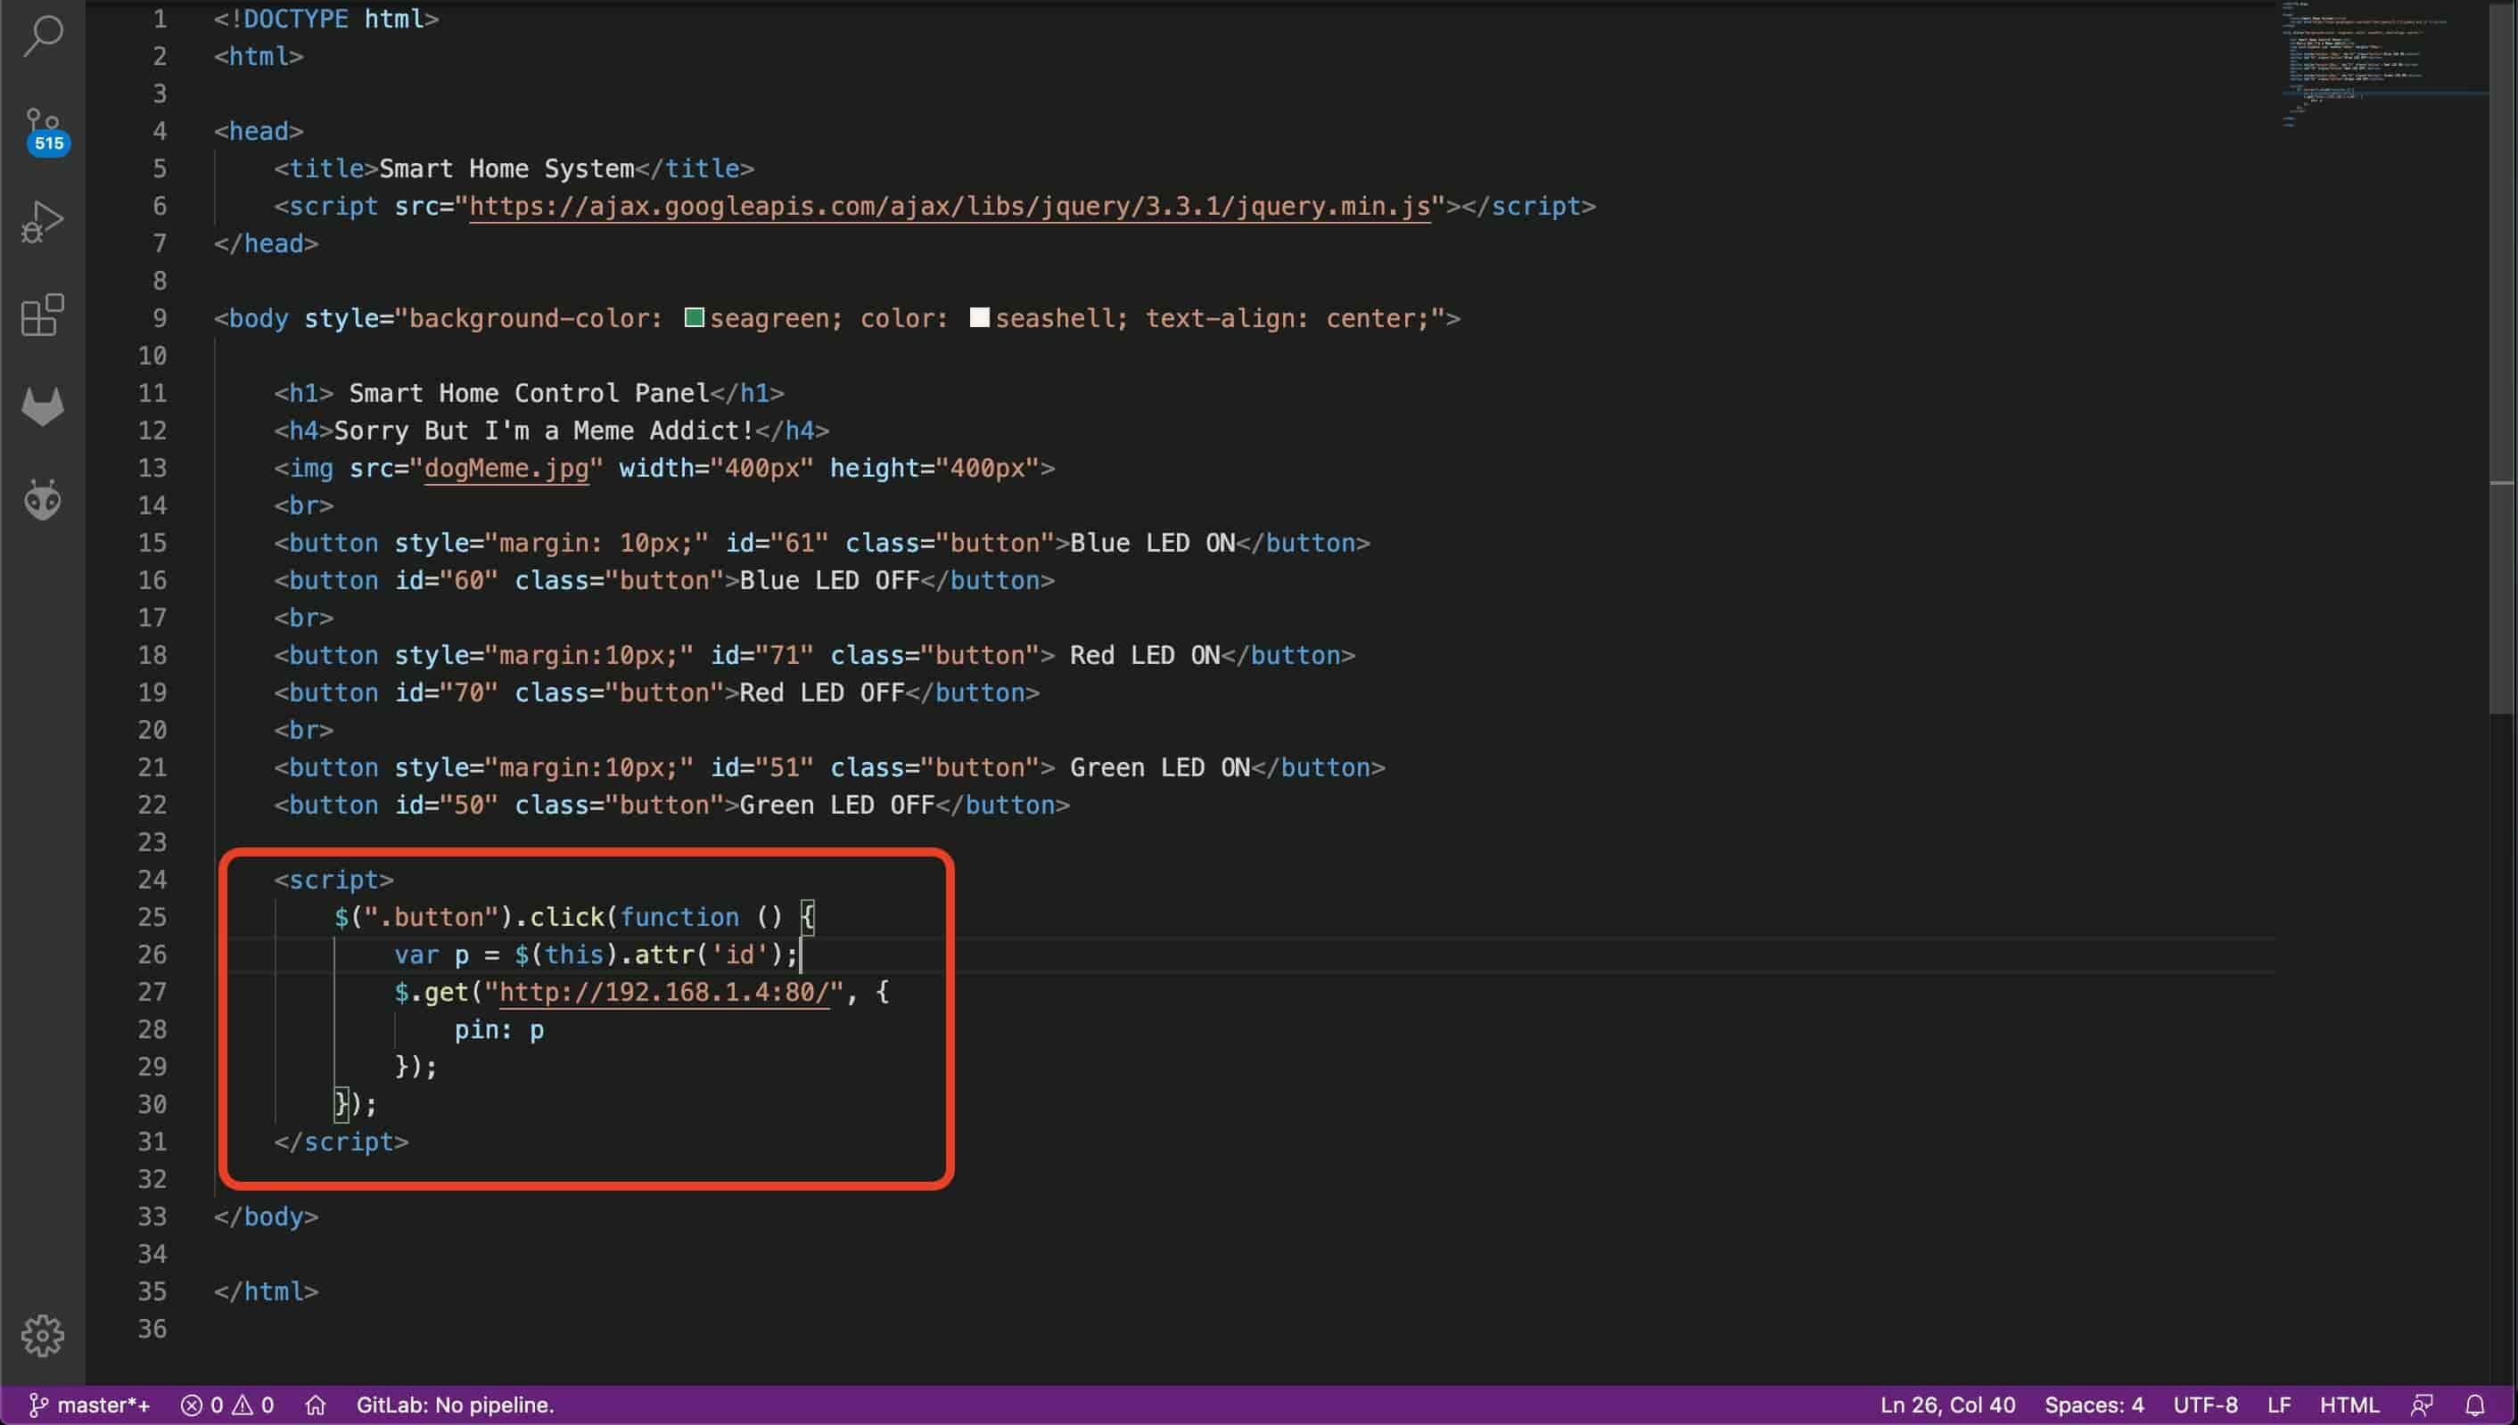Change end of line sequence via LF

pyautogui.click(x=2278, y=1405)
